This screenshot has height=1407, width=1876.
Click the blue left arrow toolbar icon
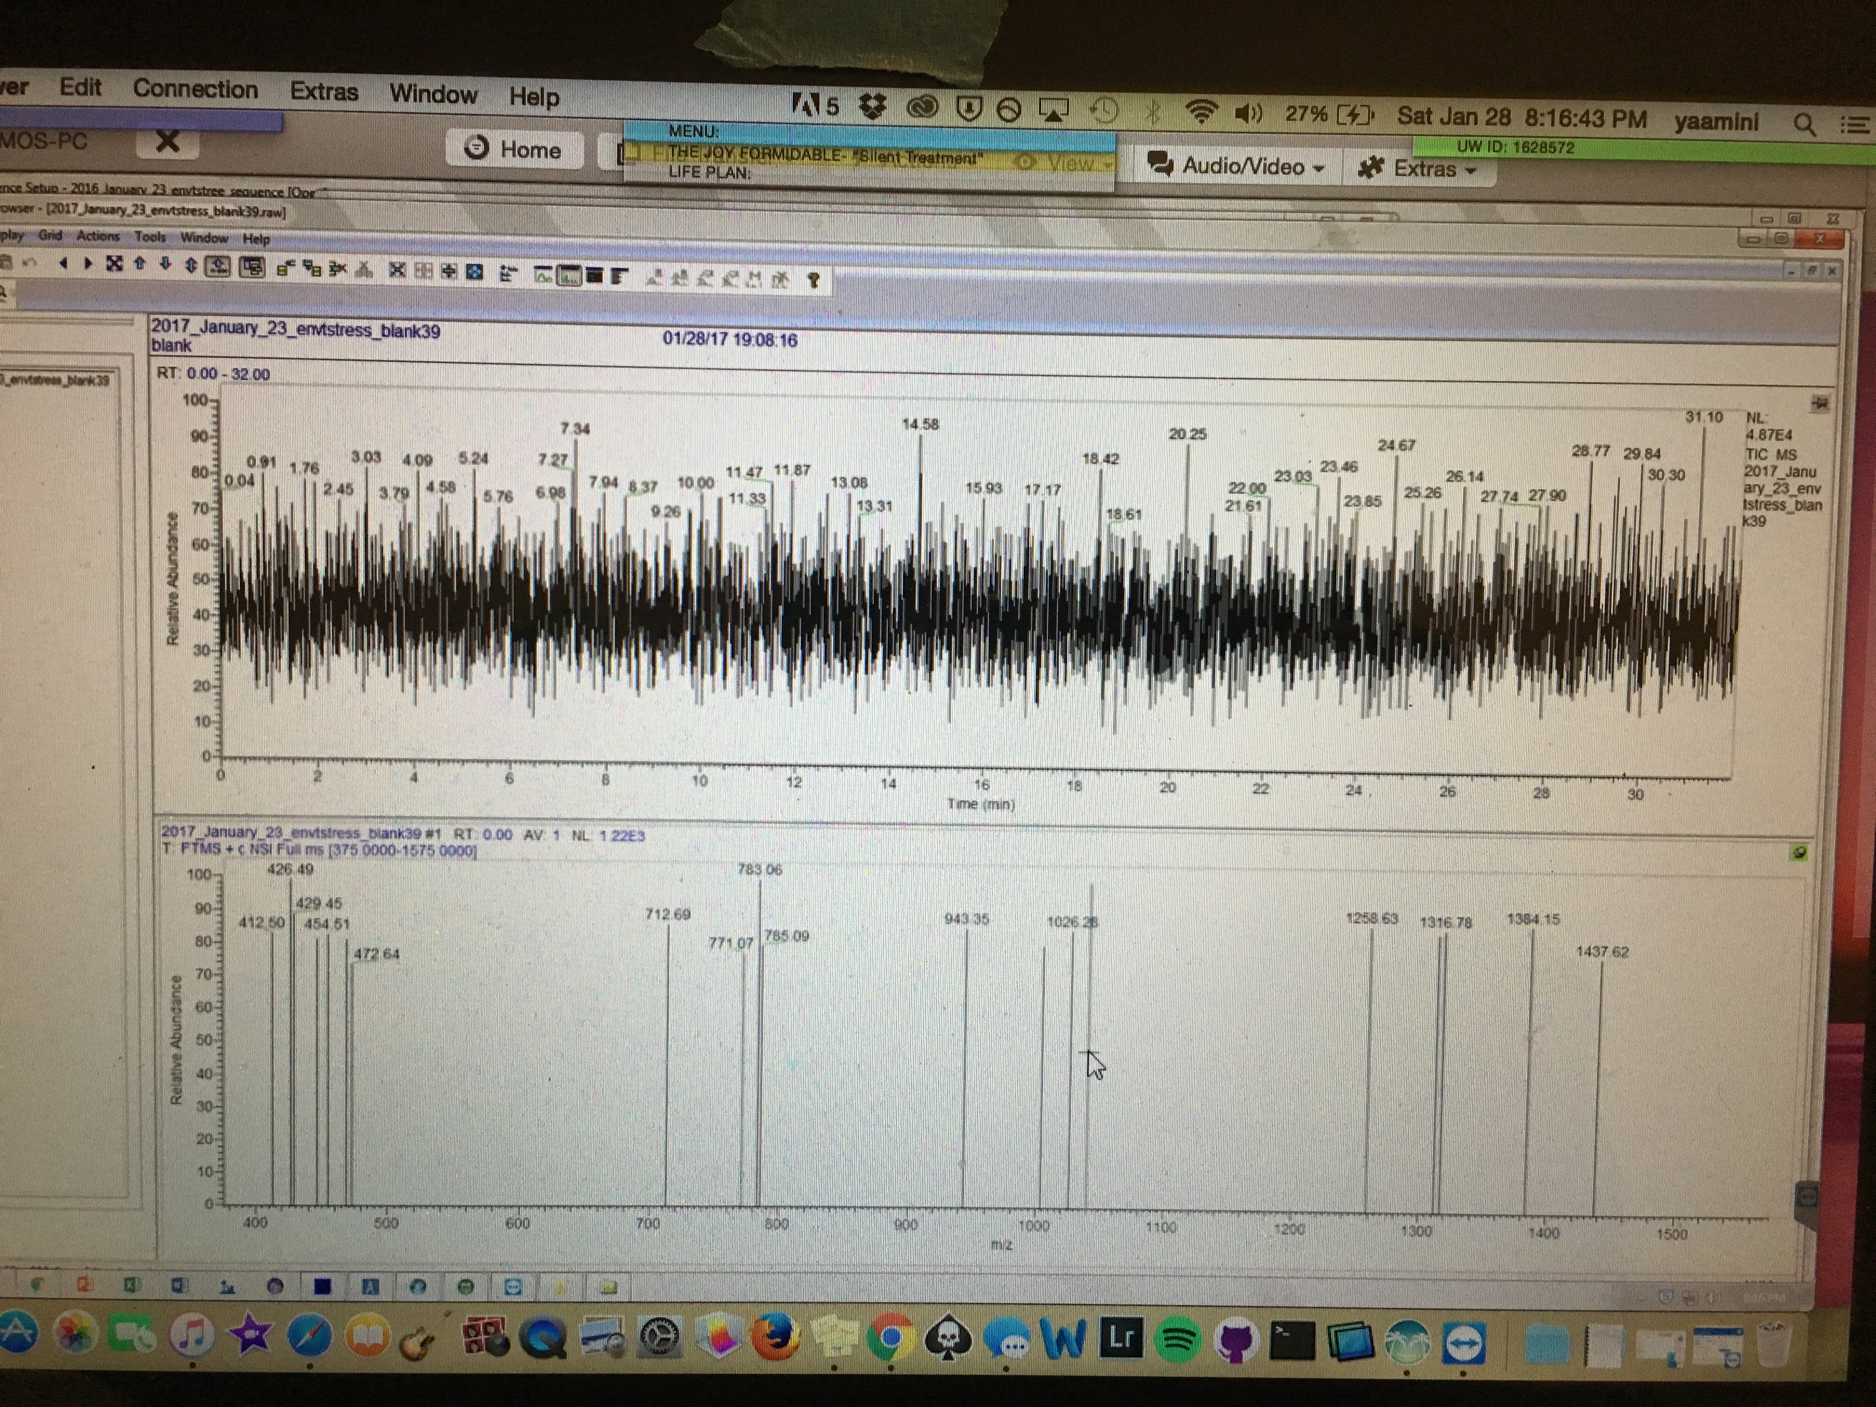pyautogui.click(x=64, y=263)
